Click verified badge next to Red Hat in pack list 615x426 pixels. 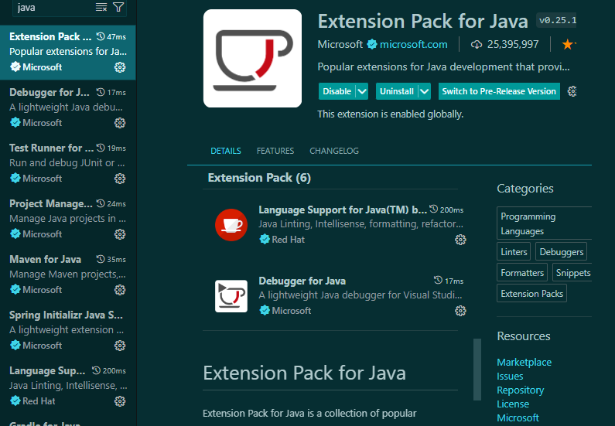265,239
